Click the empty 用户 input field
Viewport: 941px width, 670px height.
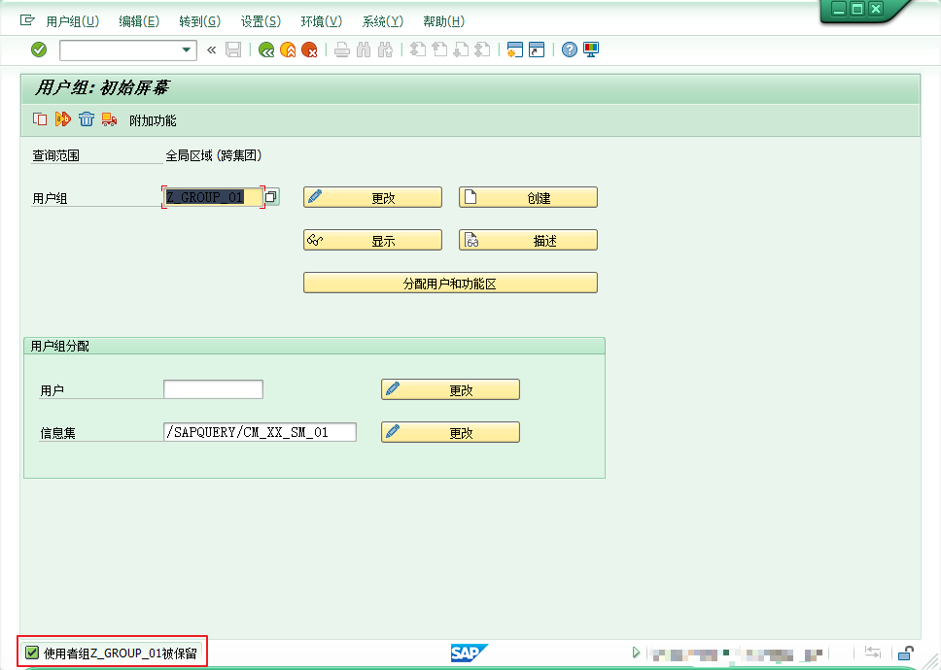[213, 389]
